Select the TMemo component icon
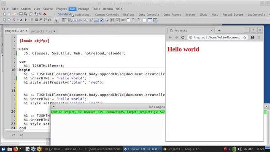The width and height of the screenshot is (270, 152). tap(91, 20)
